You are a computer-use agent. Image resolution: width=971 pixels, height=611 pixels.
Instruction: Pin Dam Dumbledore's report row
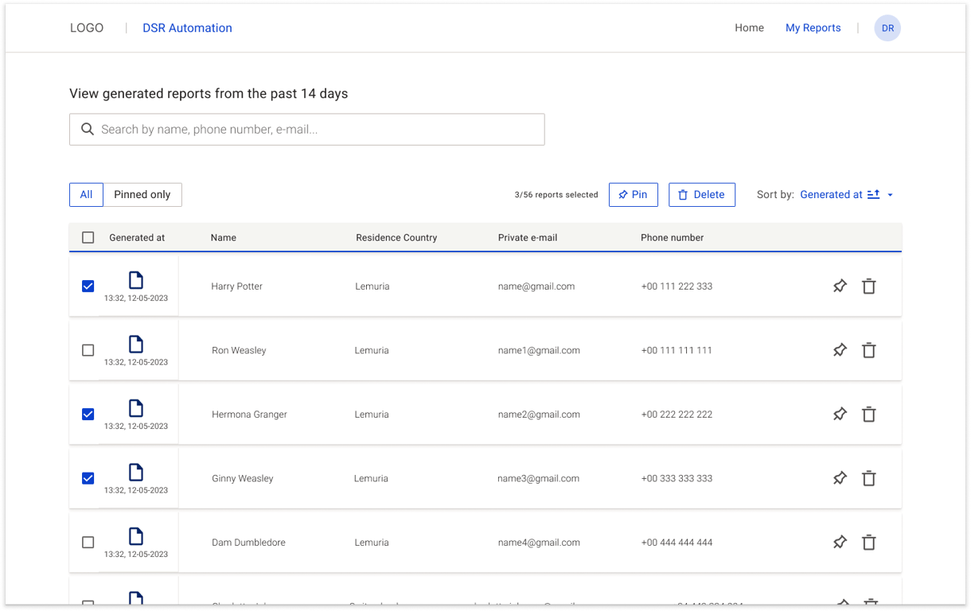point(840,543)
